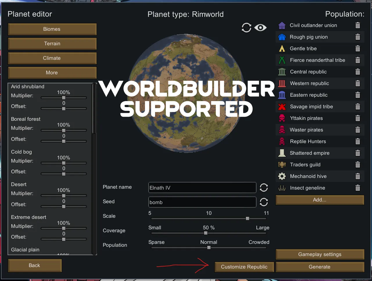The width and height of the screenshot is (372, 281).
Task: Adjust the Arid shrubland Multiplier slider
Action: pos(64,98)
